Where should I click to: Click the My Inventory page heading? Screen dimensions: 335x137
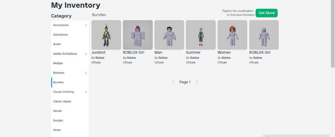coord(76,5)
